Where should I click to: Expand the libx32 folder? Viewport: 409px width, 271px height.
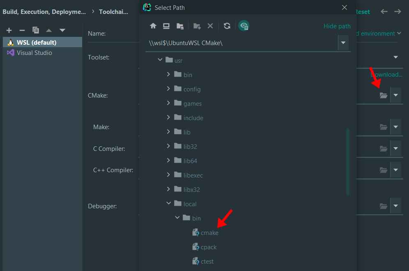tap(168, 189)
